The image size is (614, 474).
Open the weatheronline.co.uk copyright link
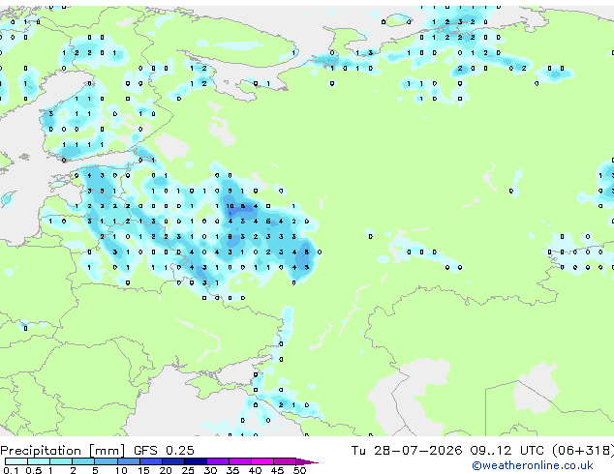(532, 465)
